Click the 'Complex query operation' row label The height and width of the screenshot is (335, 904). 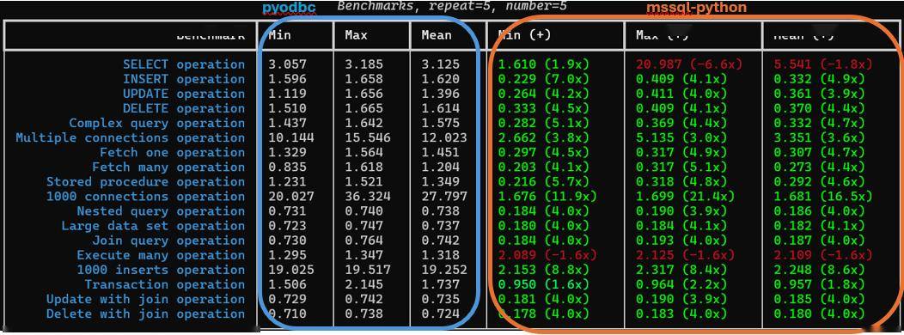[156, 123]
